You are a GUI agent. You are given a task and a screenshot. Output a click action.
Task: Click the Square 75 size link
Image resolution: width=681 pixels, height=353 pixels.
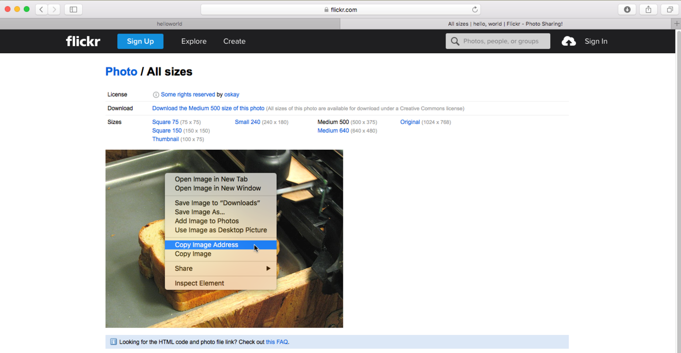click(165, 122)
